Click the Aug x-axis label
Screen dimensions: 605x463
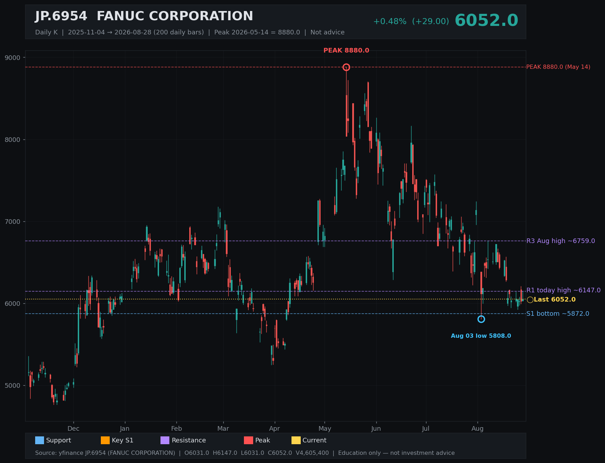pyautogui.click(x=478, y=429)
